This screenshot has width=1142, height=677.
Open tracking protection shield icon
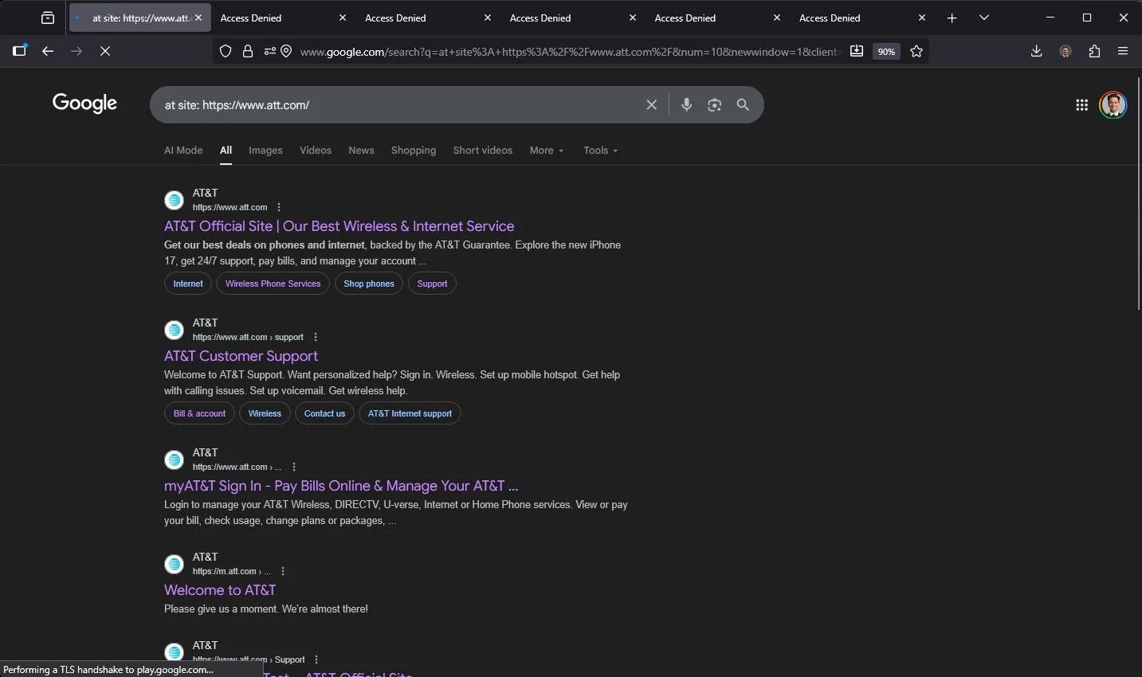[x=226, y=51]
